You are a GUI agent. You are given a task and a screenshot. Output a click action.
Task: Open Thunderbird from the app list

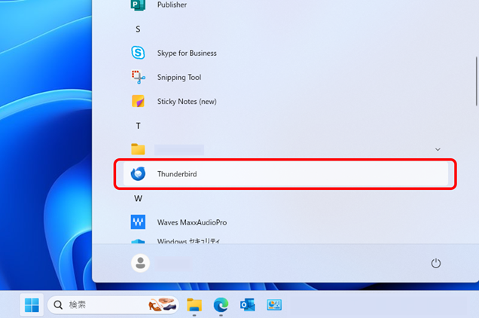pos(177,174)
